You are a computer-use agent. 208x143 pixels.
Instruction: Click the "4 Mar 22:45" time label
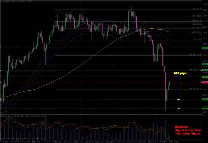click(79, 142)
